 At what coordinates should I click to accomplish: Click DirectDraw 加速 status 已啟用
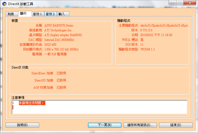[x=61, y=73]
